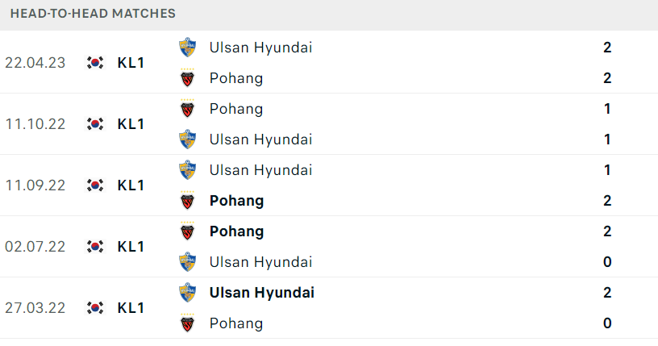This screenshot has width=658, height=346.
Task: Click South Korea flag beside 27.03.22 date
Action: (x=95, y=308)
